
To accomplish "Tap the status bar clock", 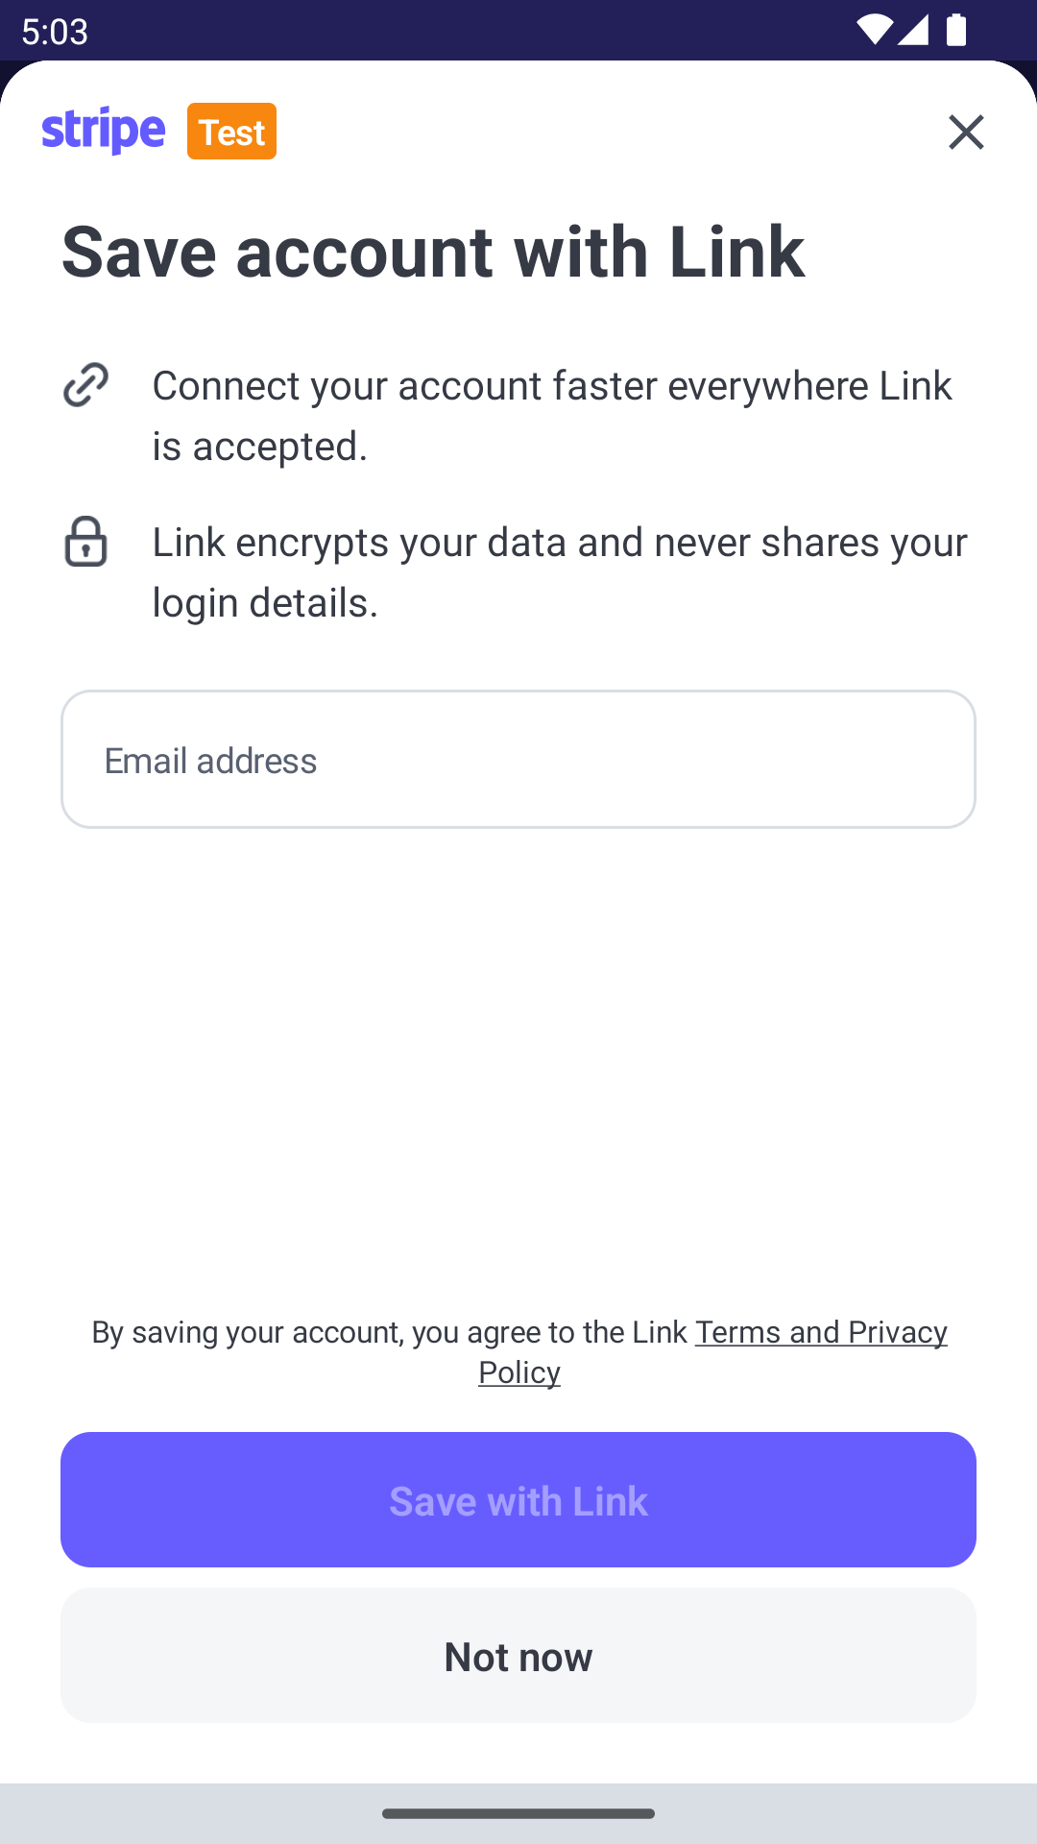I will (x=55, y=32).
